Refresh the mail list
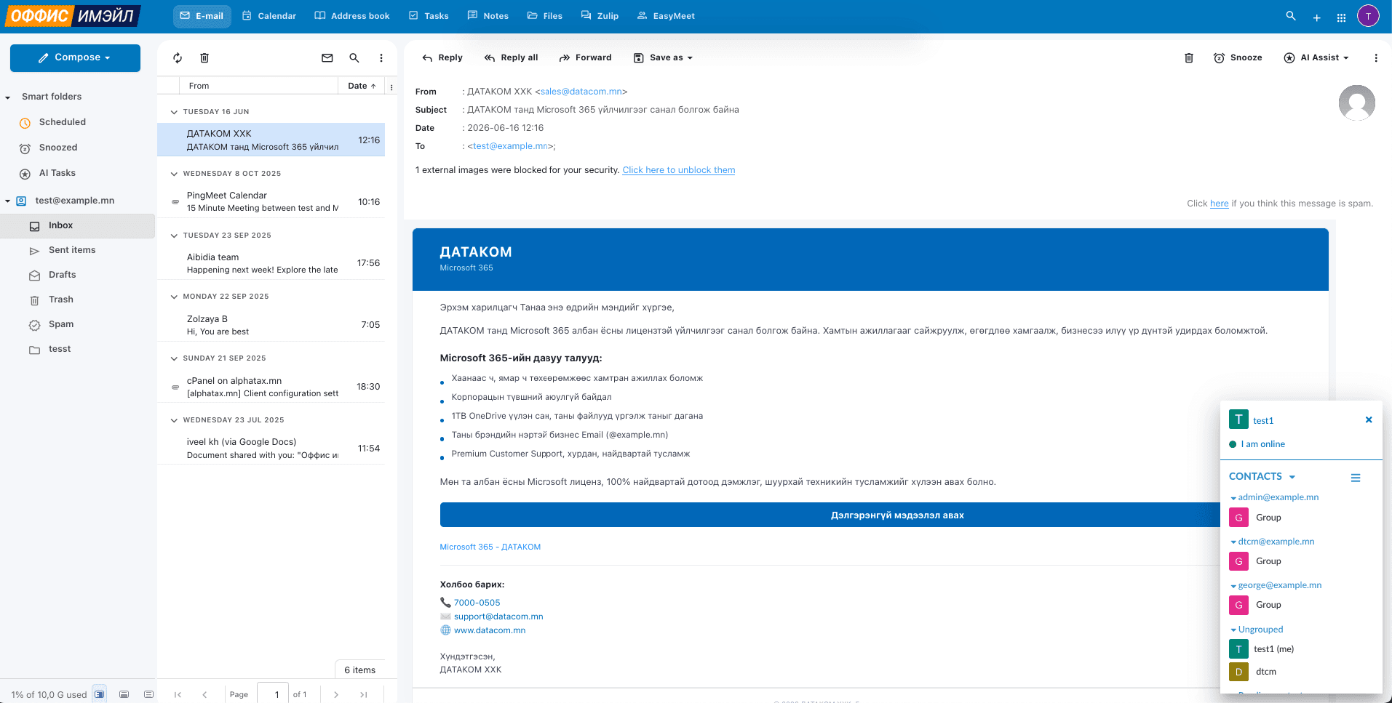Image resolution: width=1392 pixels, height=703 pixels. 178,57
